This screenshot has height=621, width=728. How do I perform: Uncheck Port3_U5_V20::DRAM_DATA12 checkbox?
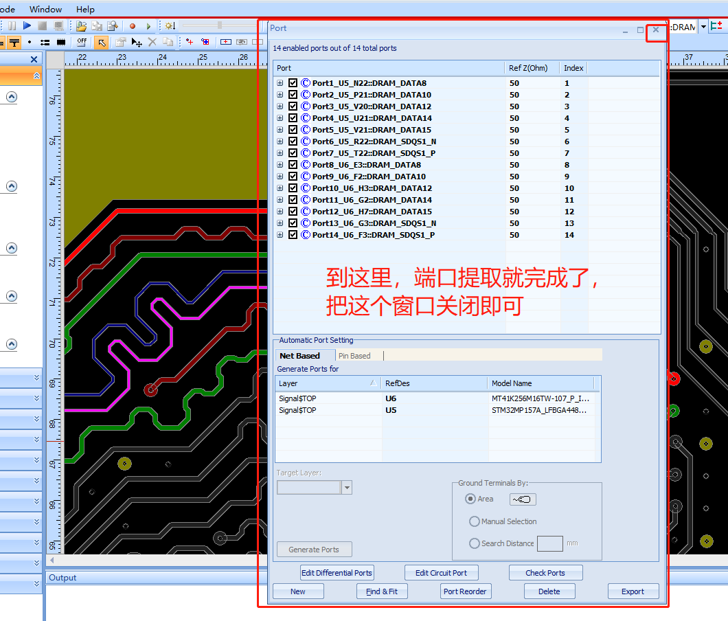pos(293,106)
